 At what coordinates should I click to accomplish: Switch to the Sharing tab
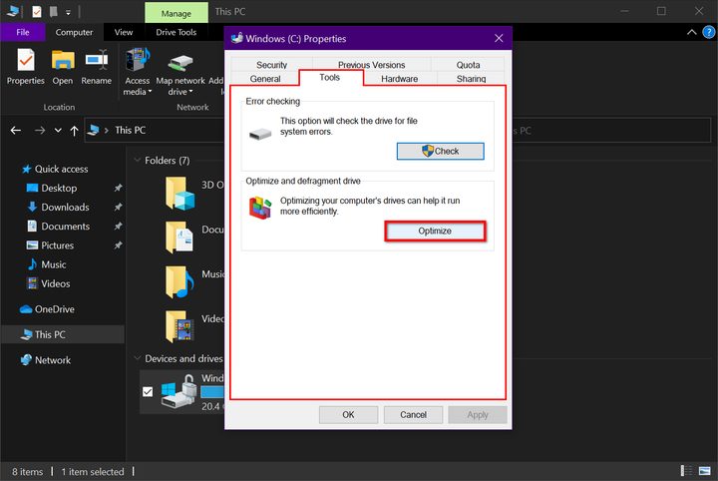pyautogui.click(x=471, y=78)
